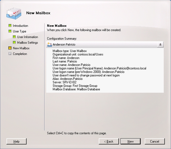Select the User Type wizard step label
This screenshot has height=149, width=171.
click(19, 31)
